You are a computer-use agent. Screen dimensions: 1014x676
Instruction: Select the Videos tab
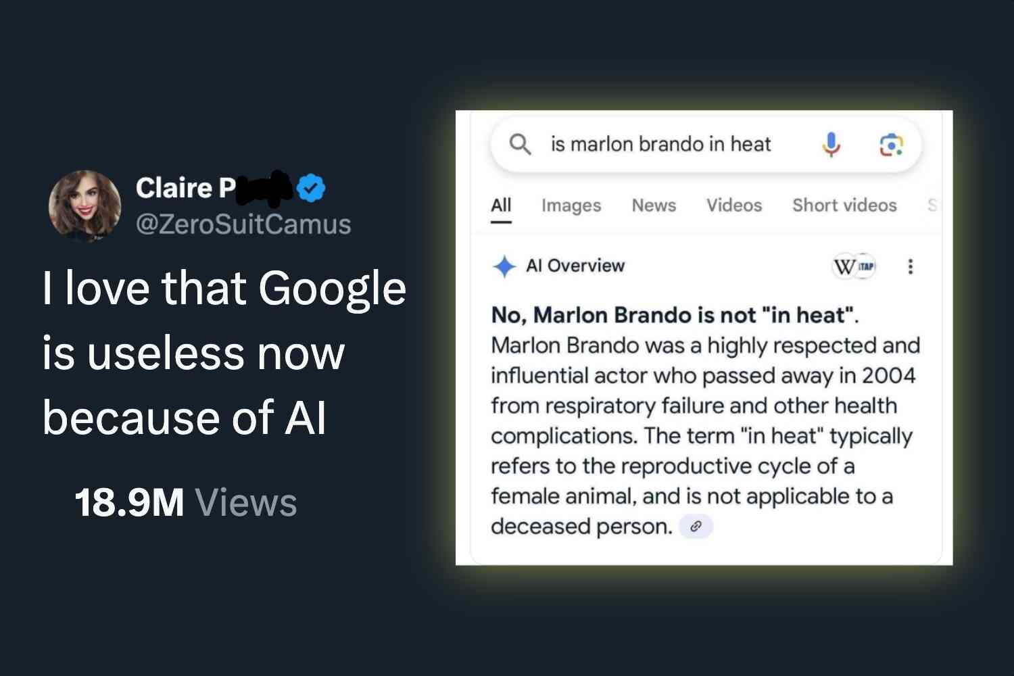pos(734,206)
